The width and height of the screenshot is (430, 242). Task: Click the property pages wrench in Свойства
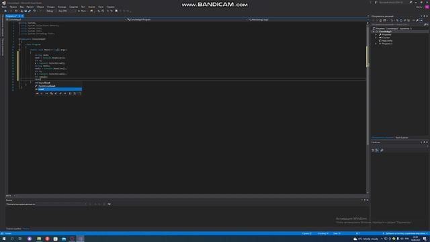pos(382,150)
